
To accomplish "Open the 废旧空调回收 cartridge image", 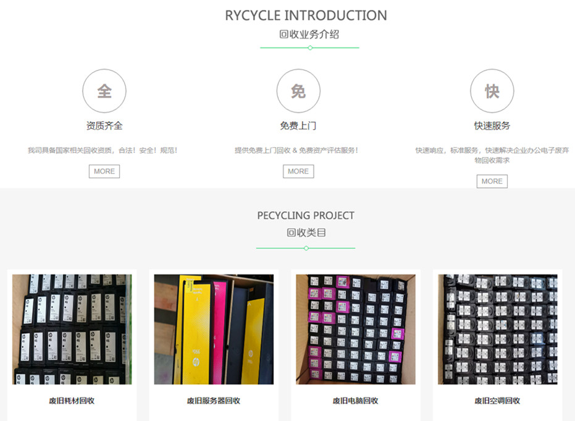I will (x=498, y=330).
